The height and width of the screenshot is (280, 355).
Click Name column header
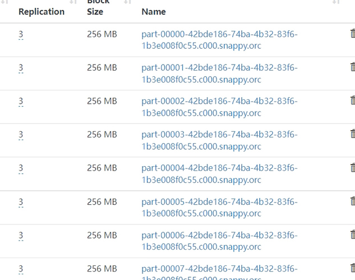(x=154, y=12)
